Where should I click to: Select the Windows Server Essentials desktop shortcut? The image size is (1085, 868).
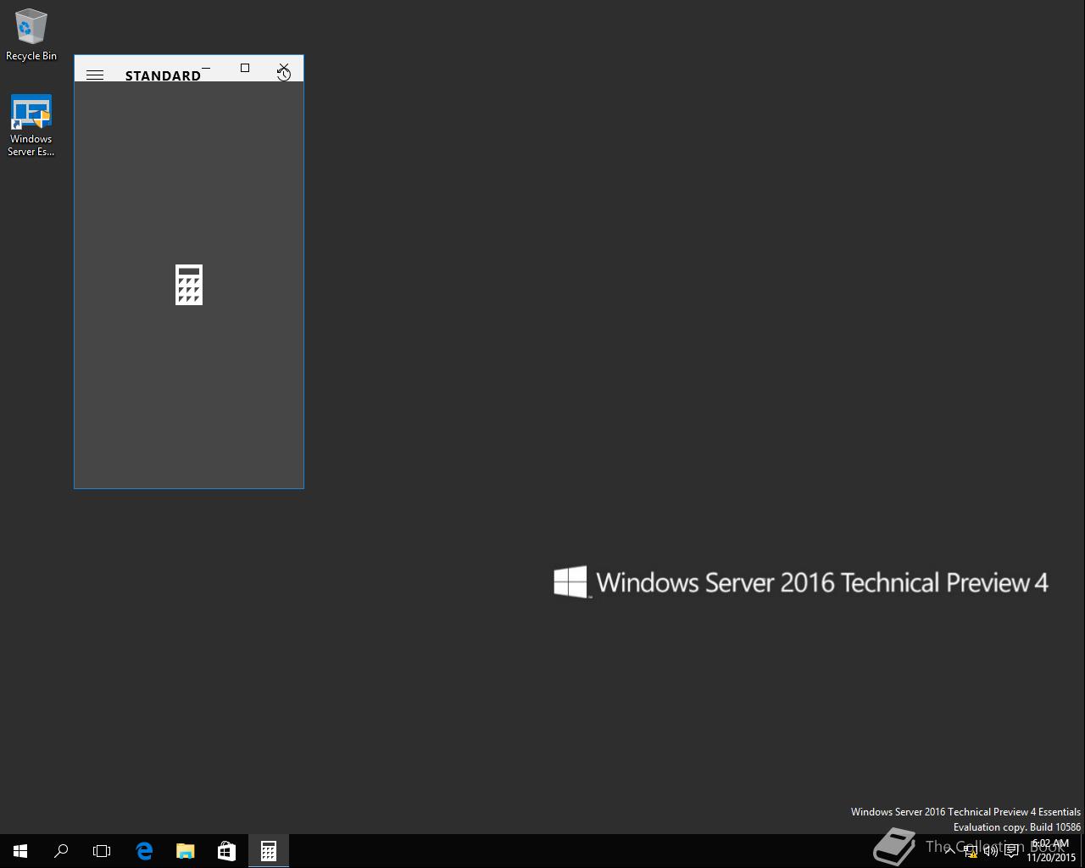pos(31,125)
